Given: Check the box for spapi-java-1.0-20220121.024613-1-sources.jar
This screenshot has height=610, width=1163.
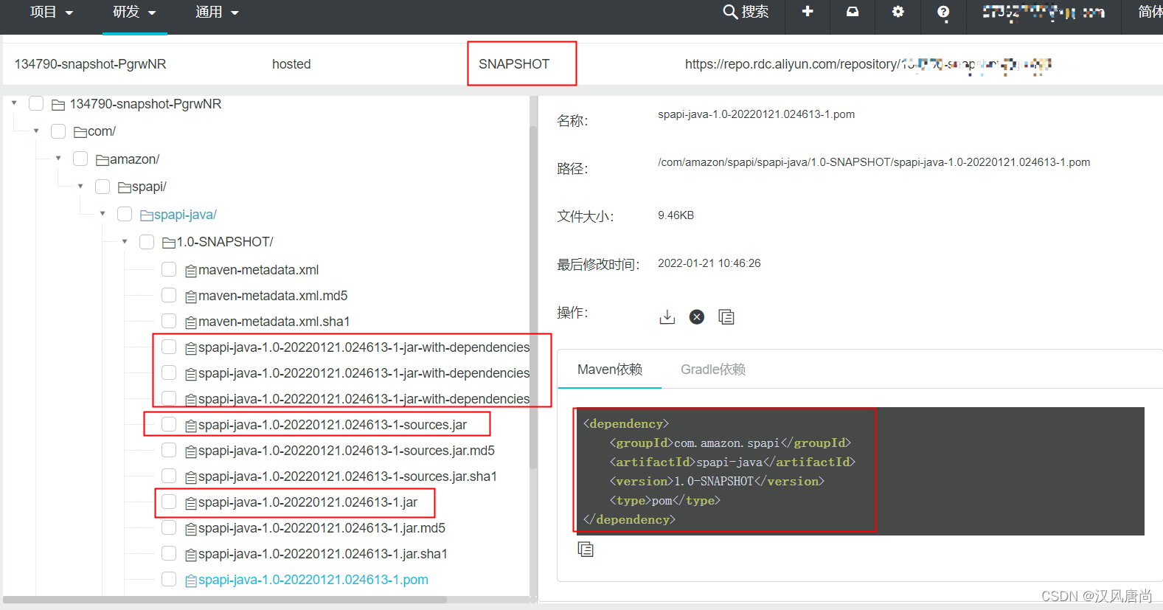Looking at the screenshot, I should tap(169, 424).
